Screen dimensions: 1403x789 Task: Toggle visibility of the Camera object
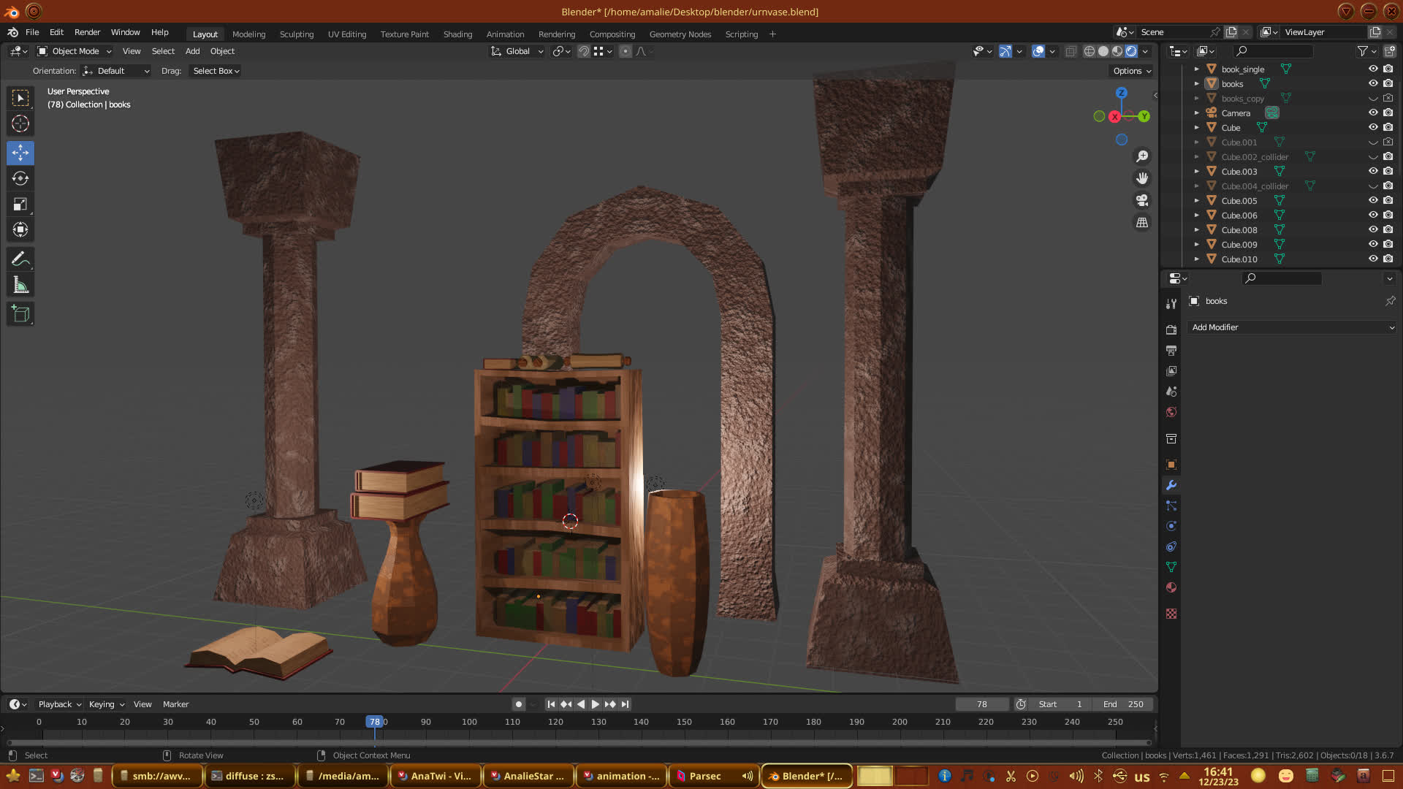coord(1373,113)
